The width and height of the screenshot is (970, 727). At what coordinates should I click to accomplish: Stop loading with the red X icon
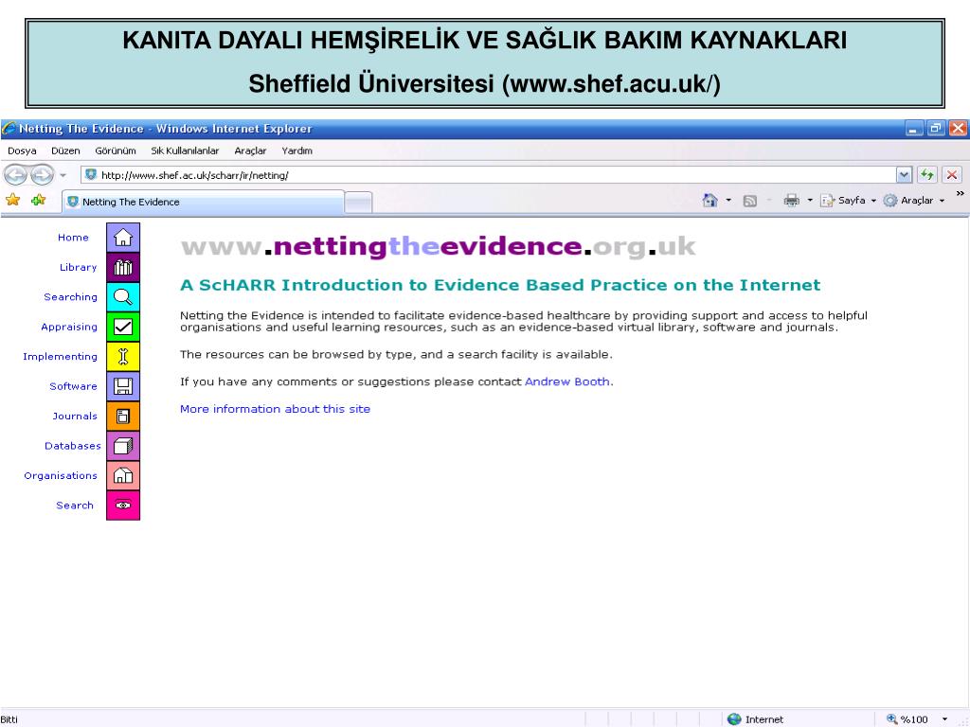952,175
